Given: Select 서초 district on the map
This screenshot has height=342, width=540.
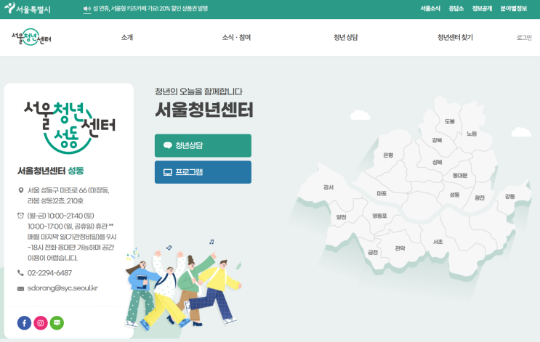Looking at the screenshot, I should pos(438,242).
